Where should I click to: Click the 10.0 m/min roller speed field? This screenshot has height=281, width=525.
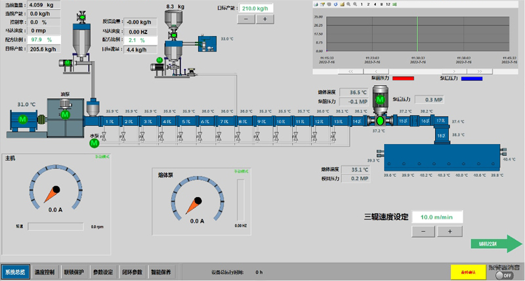pos(437,217)
